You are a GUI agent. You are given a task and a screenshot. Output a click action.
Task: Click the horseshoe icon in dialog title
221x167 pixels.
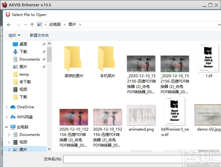8,14
